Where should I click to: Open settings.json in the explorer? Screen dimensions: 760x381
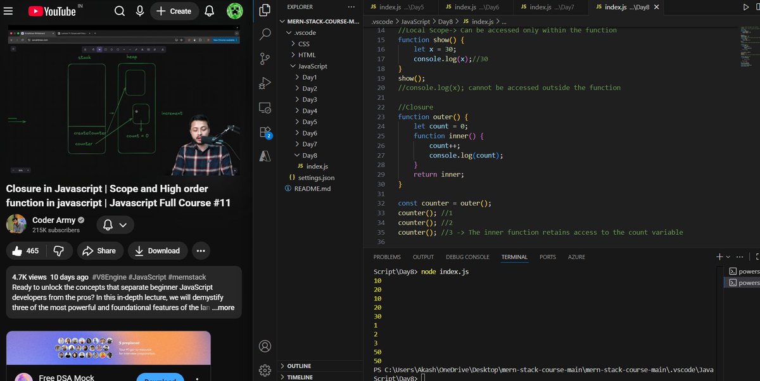click(320, 178)
